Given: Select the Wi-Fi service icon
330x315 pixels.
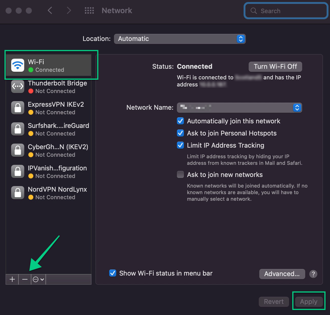Looking at the screenshot, I should [18, 65].
